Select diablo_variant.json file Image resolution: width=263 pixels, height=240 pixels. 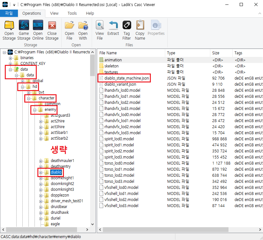click(180, 84)
